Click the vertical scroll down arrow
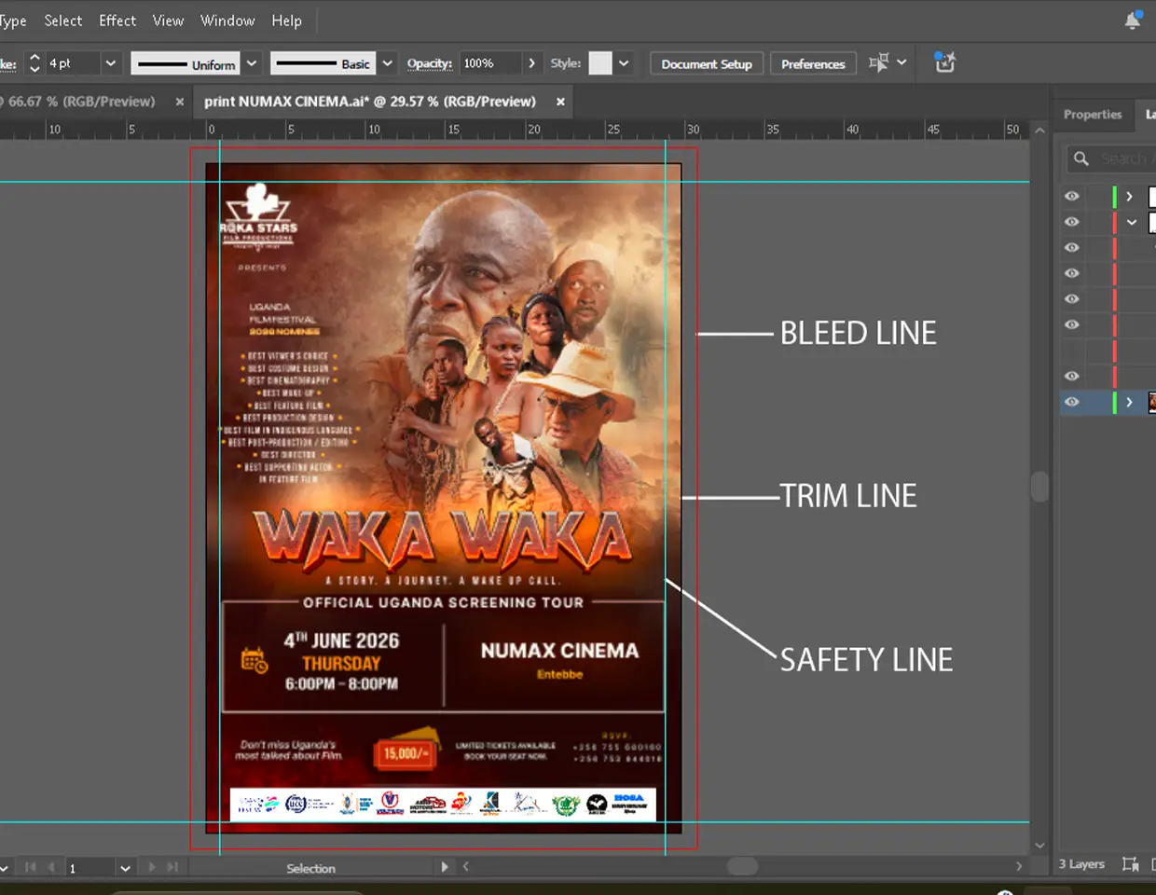The image size is (1156, 895). [x=1040, y=846]
